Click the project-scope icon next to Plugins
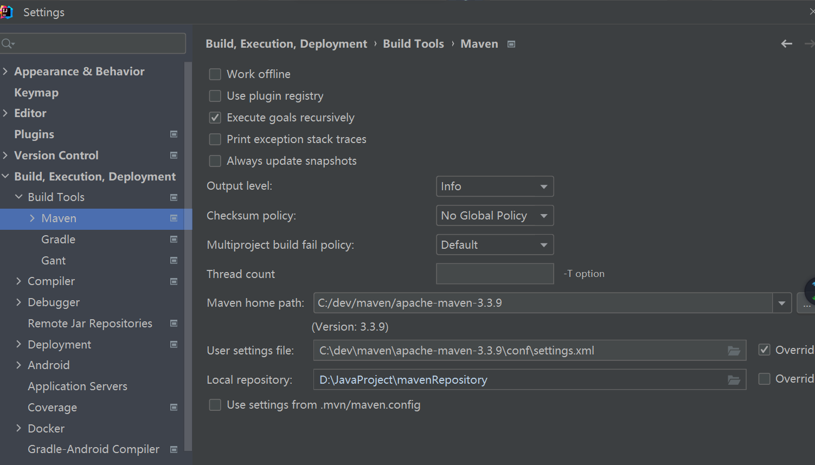815x465 pixels. 174,134
